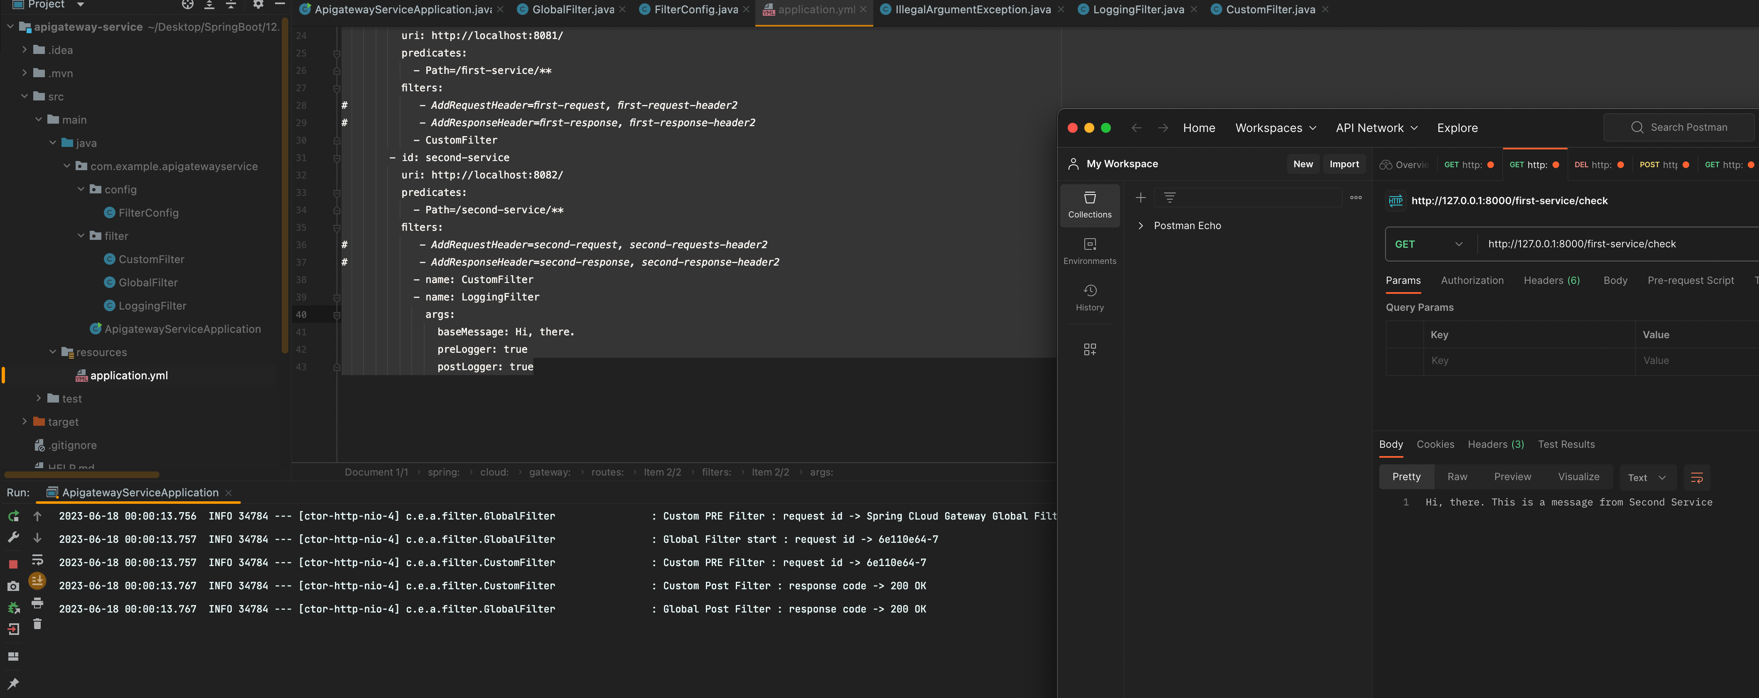Open Environments in the Postman sidebar
Screen dimensions: 1759x698
[1090, 251]
